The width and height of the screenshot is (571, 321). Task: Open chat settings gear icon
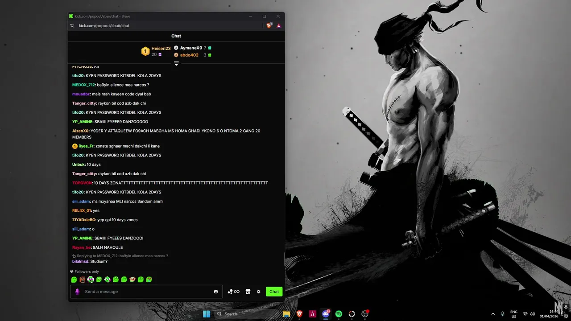click(259, 292)
